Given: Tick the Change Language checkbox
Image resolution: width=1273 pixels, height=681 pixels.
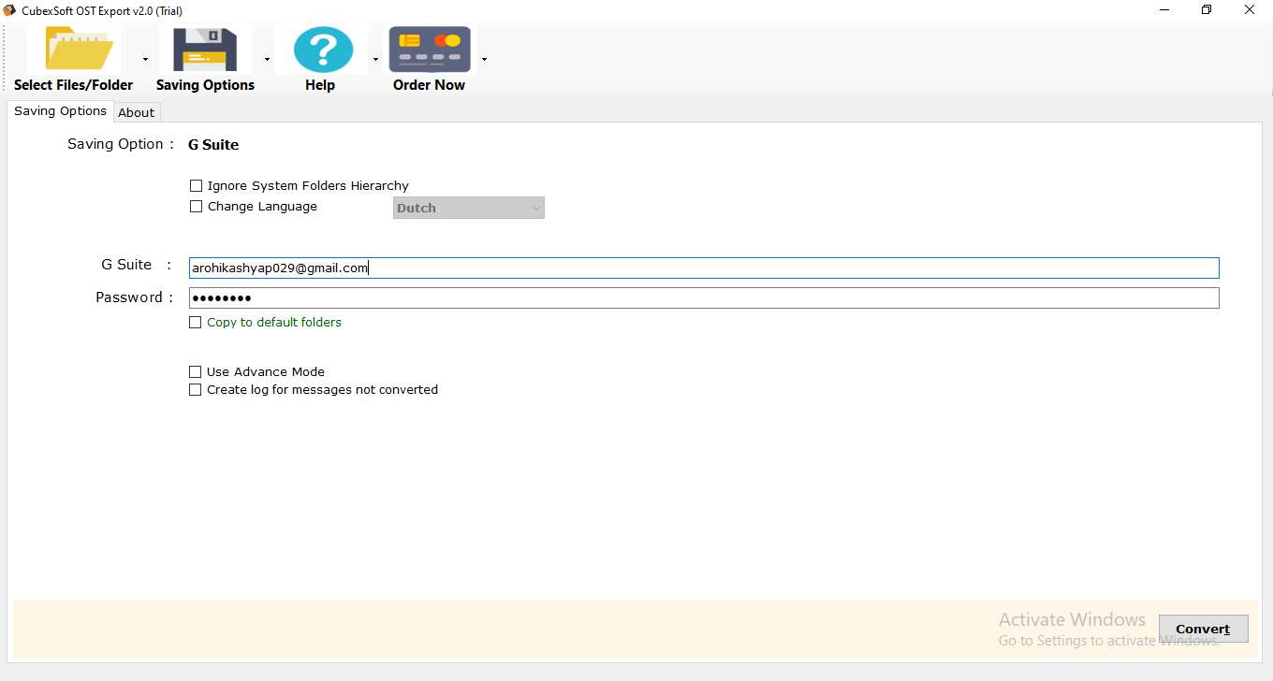Looking at the screenshot, I should click(196, 207).
